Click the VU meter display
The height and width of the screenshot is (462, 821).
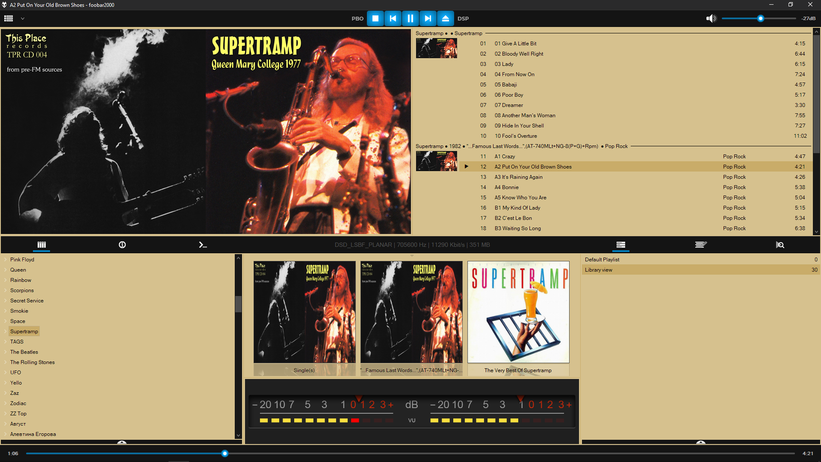click(412, 411)
